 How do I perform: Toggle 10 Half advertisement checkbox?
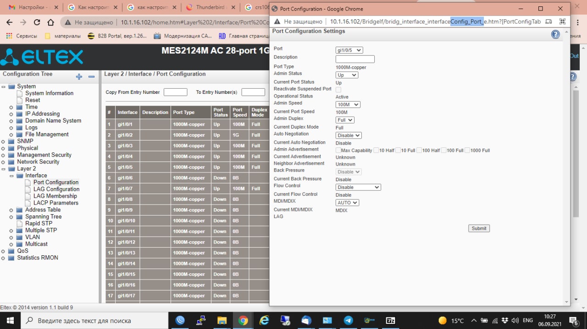[376, 150]
